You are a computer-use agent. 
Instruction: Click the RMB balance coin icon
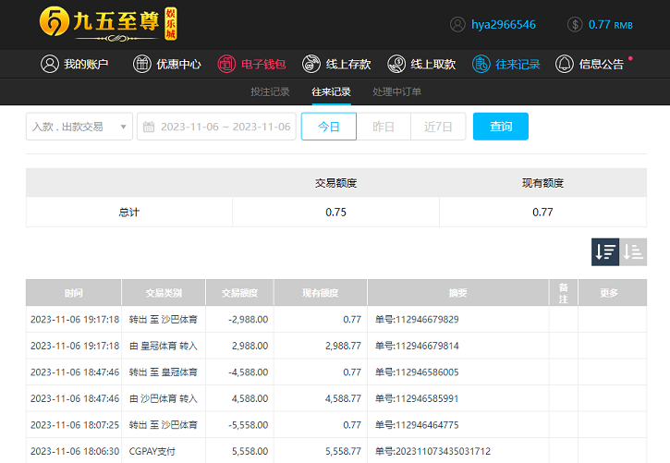[575, 25]
